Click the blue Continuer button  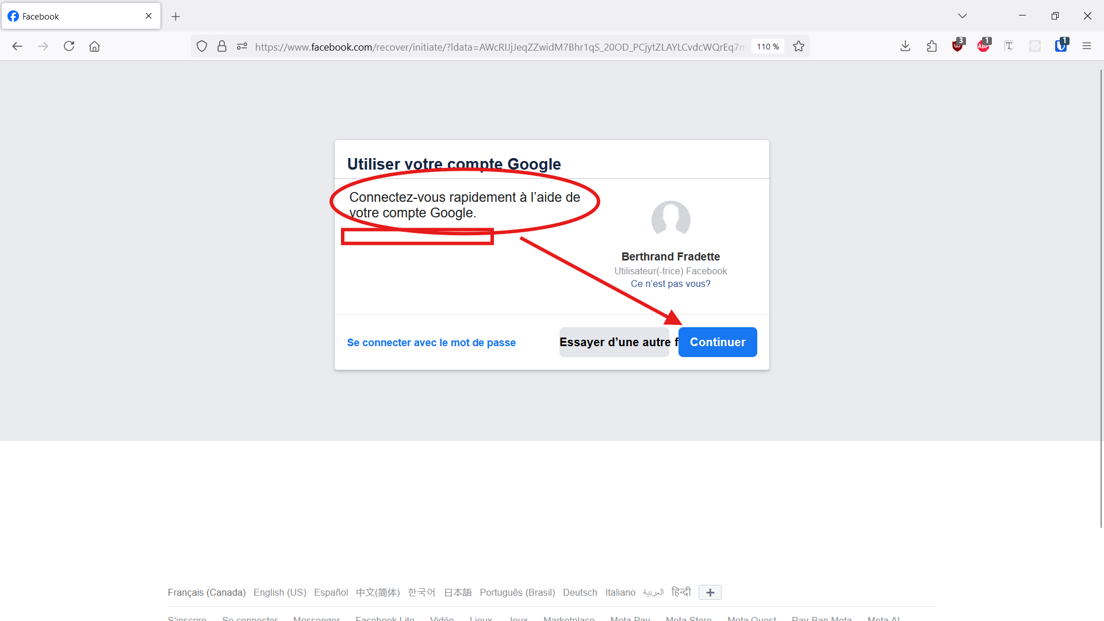click(718, 342)
